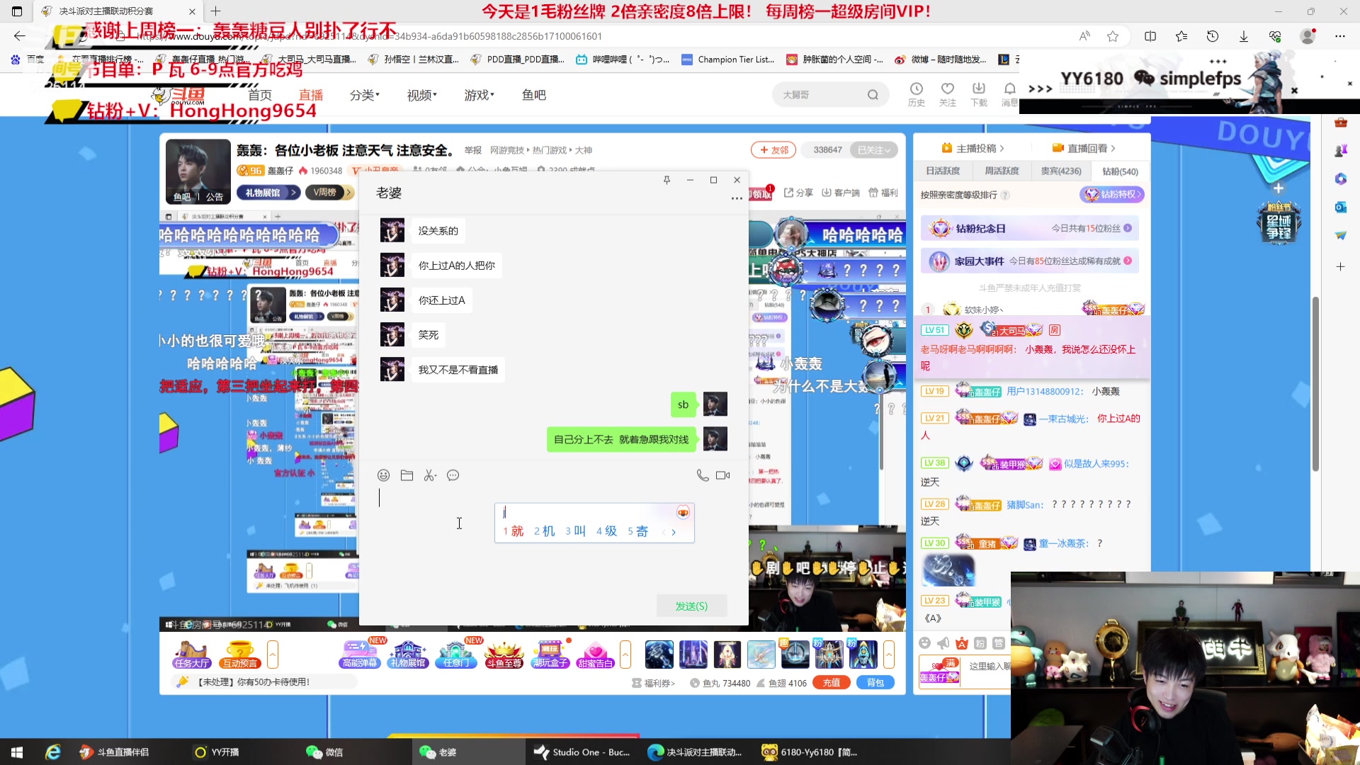Open the 高能弹幕 danmaku feature

click(x=360, y=654)
